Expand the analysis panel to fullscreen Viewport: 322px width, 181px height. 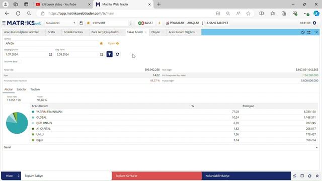[x=309, y=32]
